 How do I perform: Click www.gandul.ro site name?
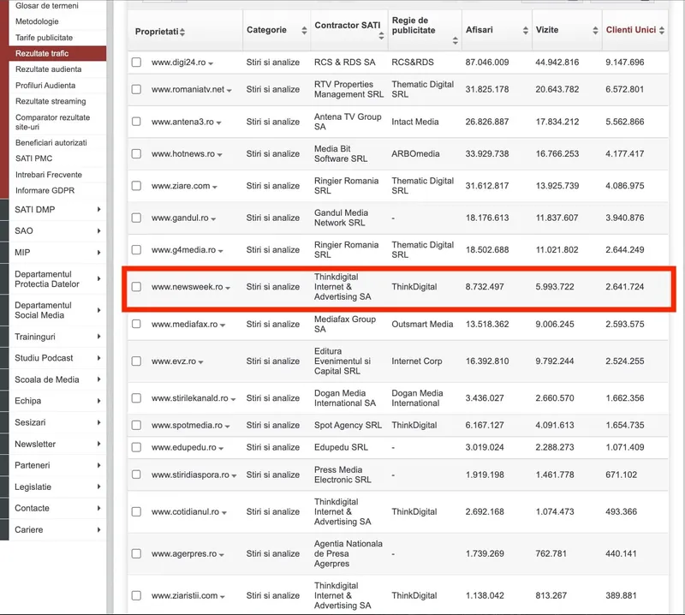click(180, 218)
